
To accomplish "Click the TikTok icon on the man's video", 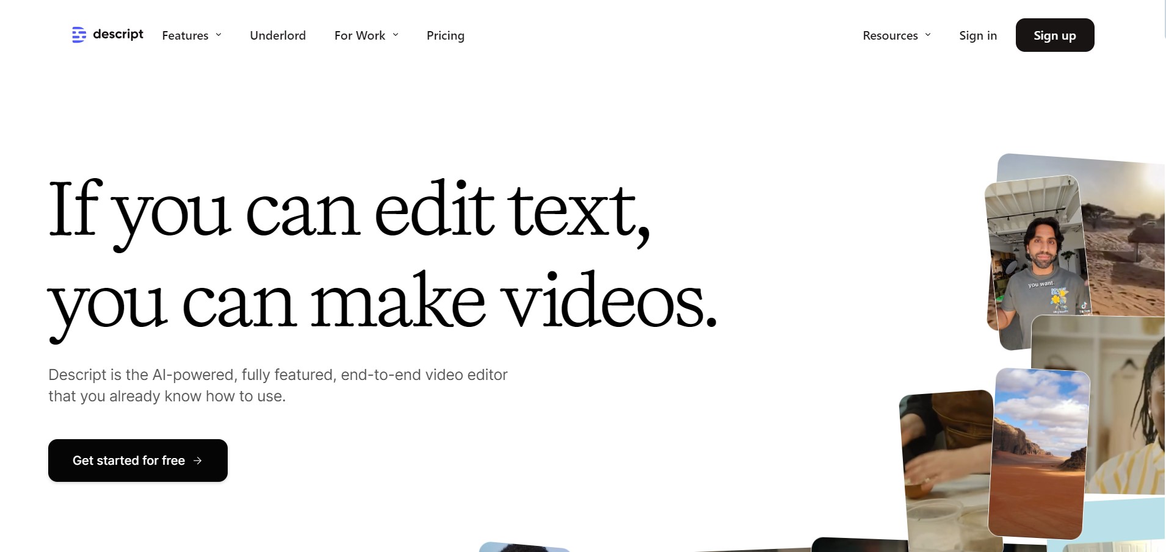I will point(1084,306).
